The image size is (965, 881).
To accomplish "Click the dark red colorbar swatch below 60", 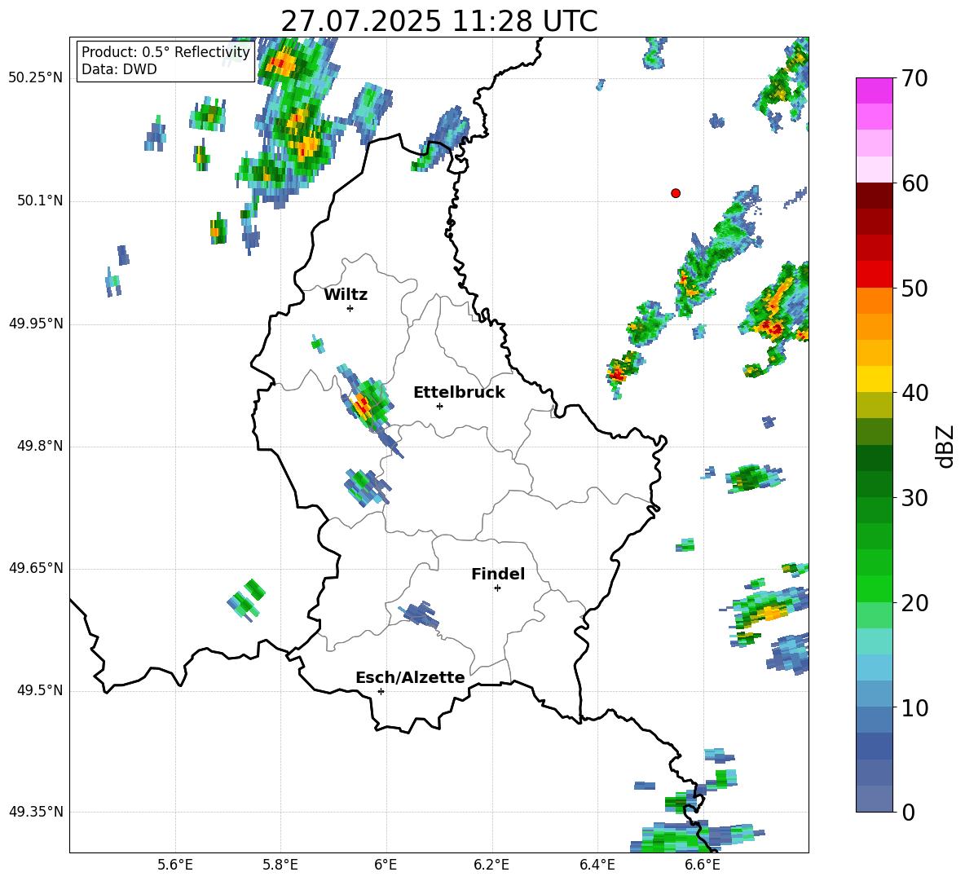I will point(874,196).
